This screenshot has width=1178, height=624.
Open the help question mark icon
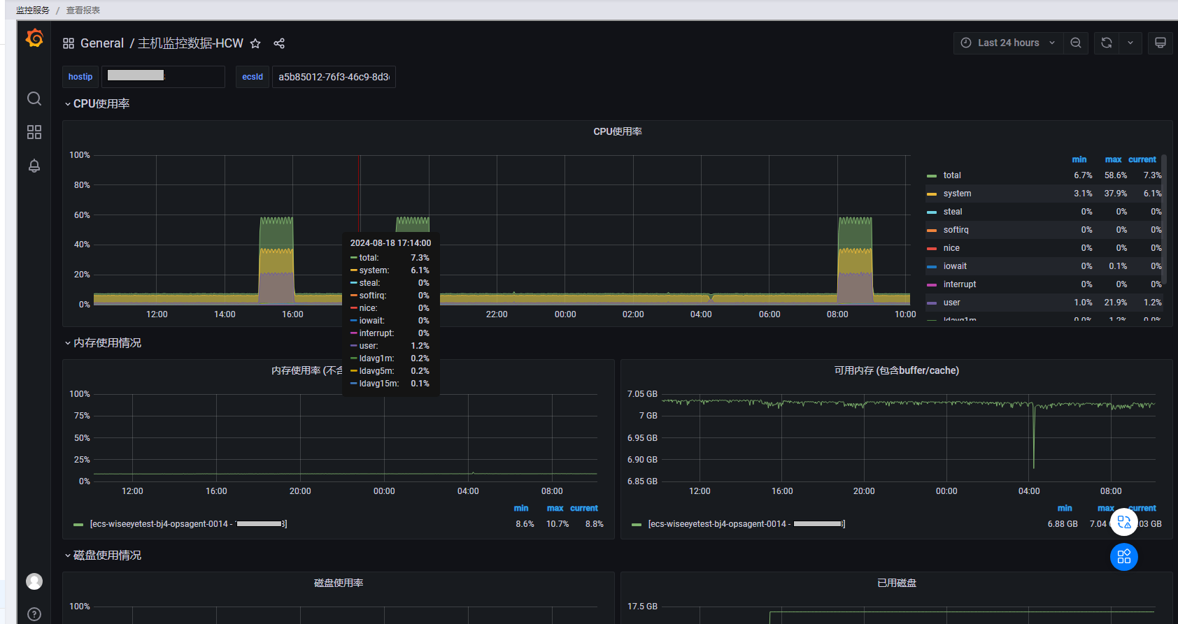click(x=34, y=614)
